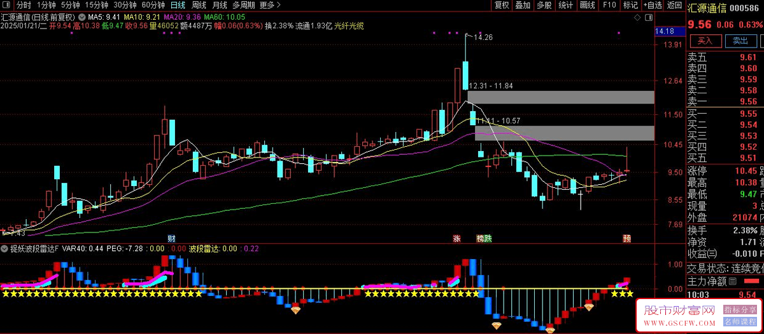Click the 捉妖波段雷达F indicator name
Screen dimensions: 764x334
click(x=34, y=250)
